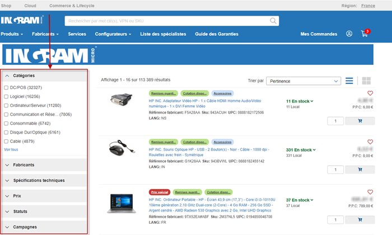Favorite the HP optical mouse heart icon
The width and height of the screenshot is (392, 235).
[x=370, y=142]
